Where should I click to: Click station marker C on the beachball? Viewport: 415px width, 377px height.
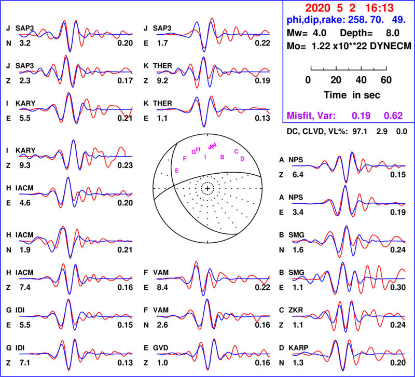click(x=236, y=151)
